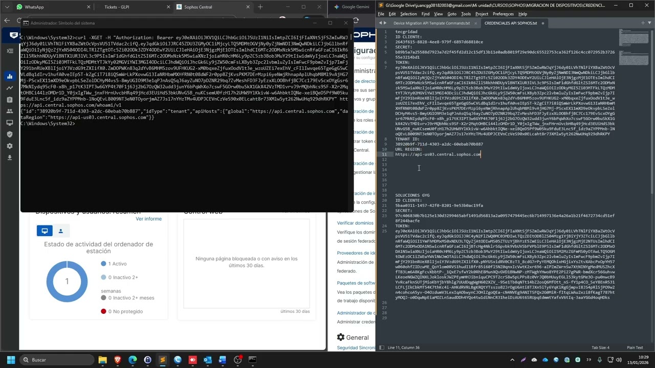The image size is (655, 368).
Task: Open a new browser tab
Action: 260,7
